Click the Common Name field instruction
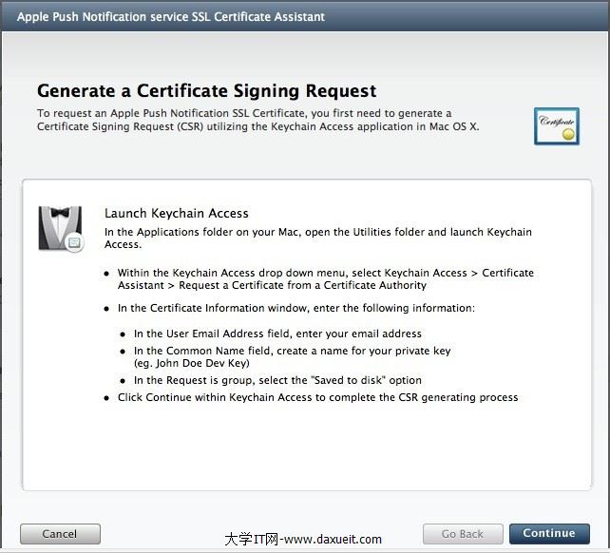 pos(292,351)
